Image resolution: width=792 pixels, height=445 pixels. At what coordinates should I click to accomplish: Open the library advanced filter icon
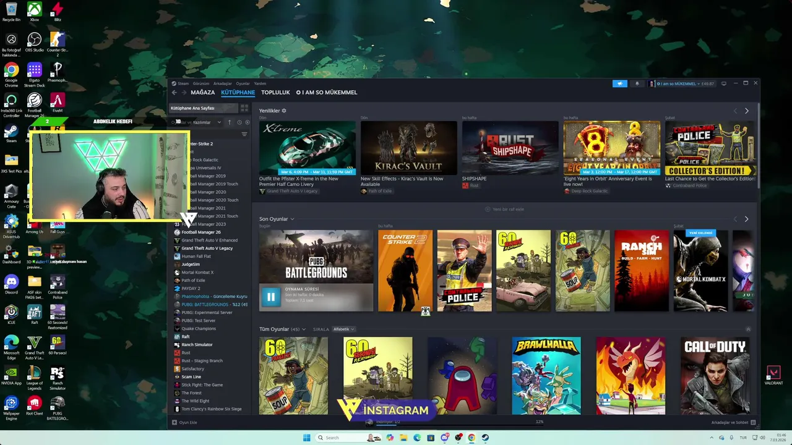pyautogui.click(x=244, y=134)
